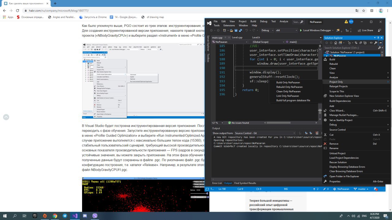This screenshot has height=220, width=392.
Task: Click the scroll-to-top arrow on habr page
Action: coord(6,117)
